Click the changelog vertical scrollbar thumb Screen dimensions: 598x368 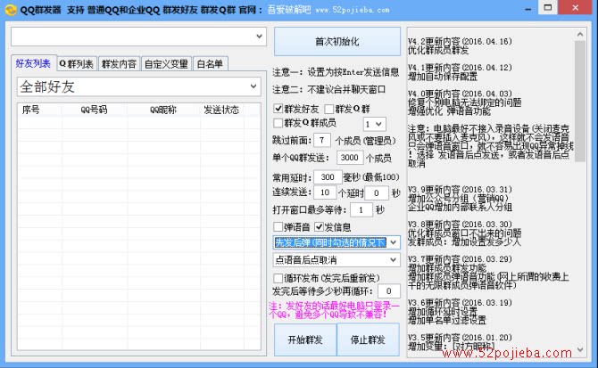(x=580, y=101)
